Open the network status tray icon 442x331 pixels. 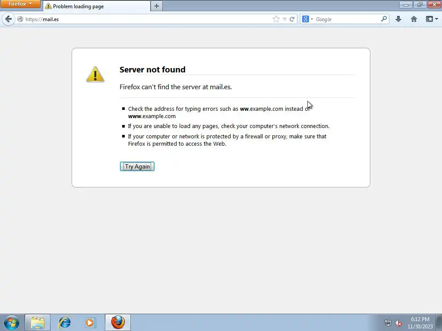(388, 323)
